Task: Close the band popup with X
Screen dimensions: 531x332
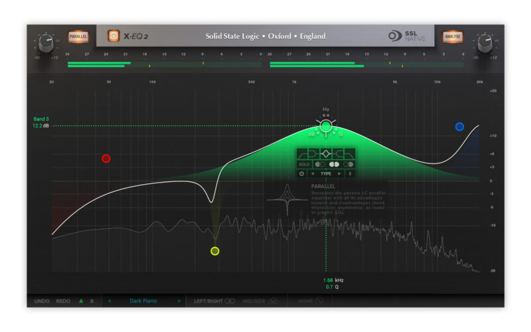Action: 350,174
